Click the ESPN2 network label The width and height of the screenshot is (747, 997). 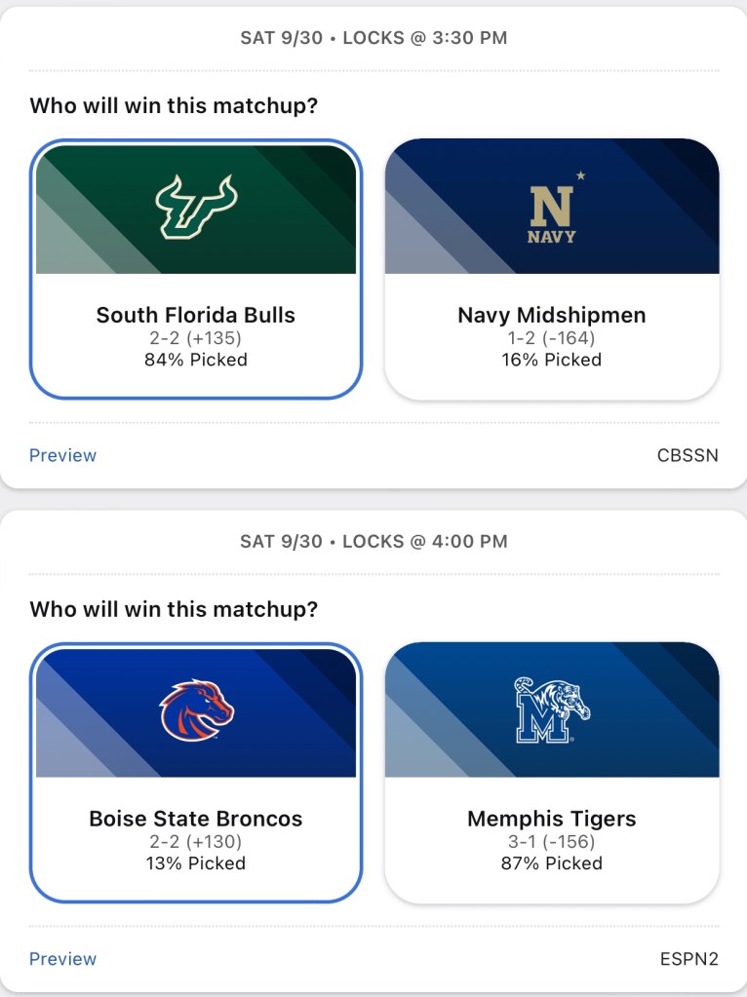689,959
